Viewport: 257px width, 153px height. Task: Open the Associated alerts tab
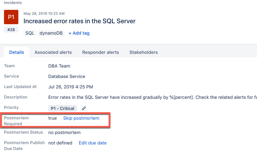(x=53, y=52)
